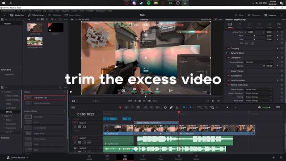This screenshot has height=161, width=286.
Task: Open Project Settings gear icon
Action: pos(281,157)
